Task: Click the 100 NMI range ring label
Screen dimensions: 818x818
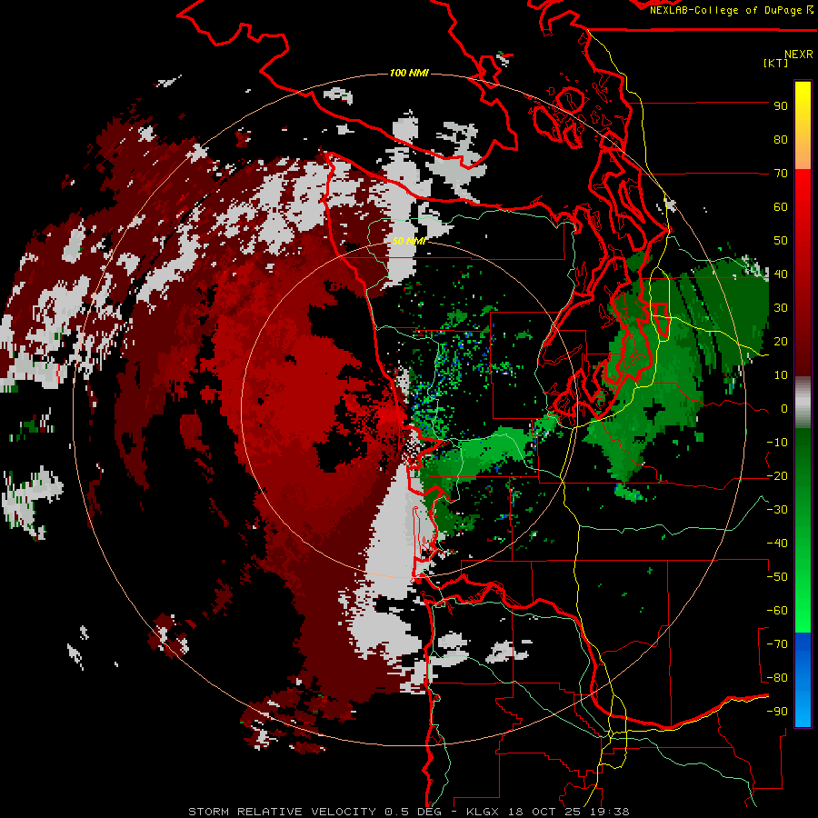Action: (409, 73)
